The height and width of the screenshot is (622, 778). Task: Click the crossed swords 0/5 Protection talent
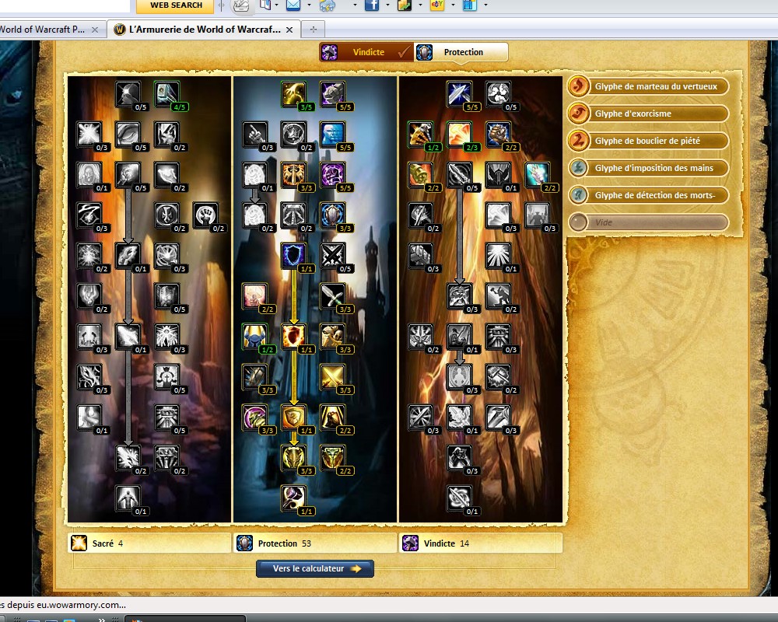point(332,256)
